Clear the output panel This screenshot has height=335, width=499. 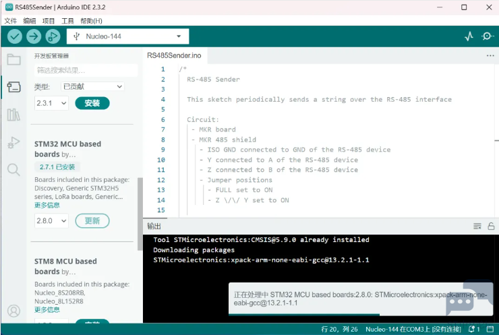click(477, 226)
